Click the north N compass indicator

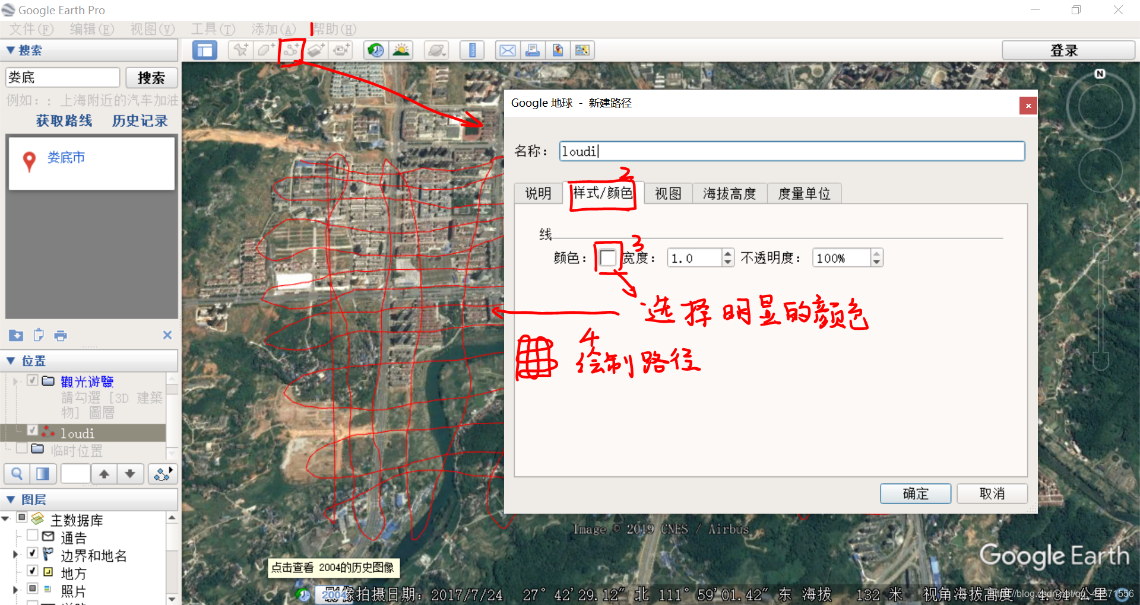[x=1100, y=74]
